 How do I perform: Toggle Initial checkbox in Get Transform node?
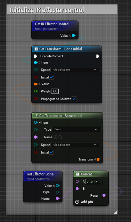(51, 152)
